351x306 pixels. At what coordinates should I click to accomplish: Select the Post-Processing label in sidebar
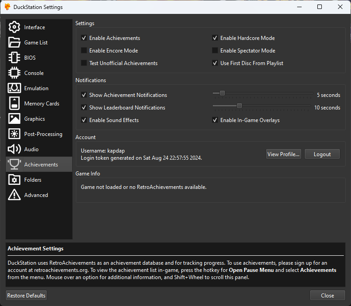click(43, 134)
